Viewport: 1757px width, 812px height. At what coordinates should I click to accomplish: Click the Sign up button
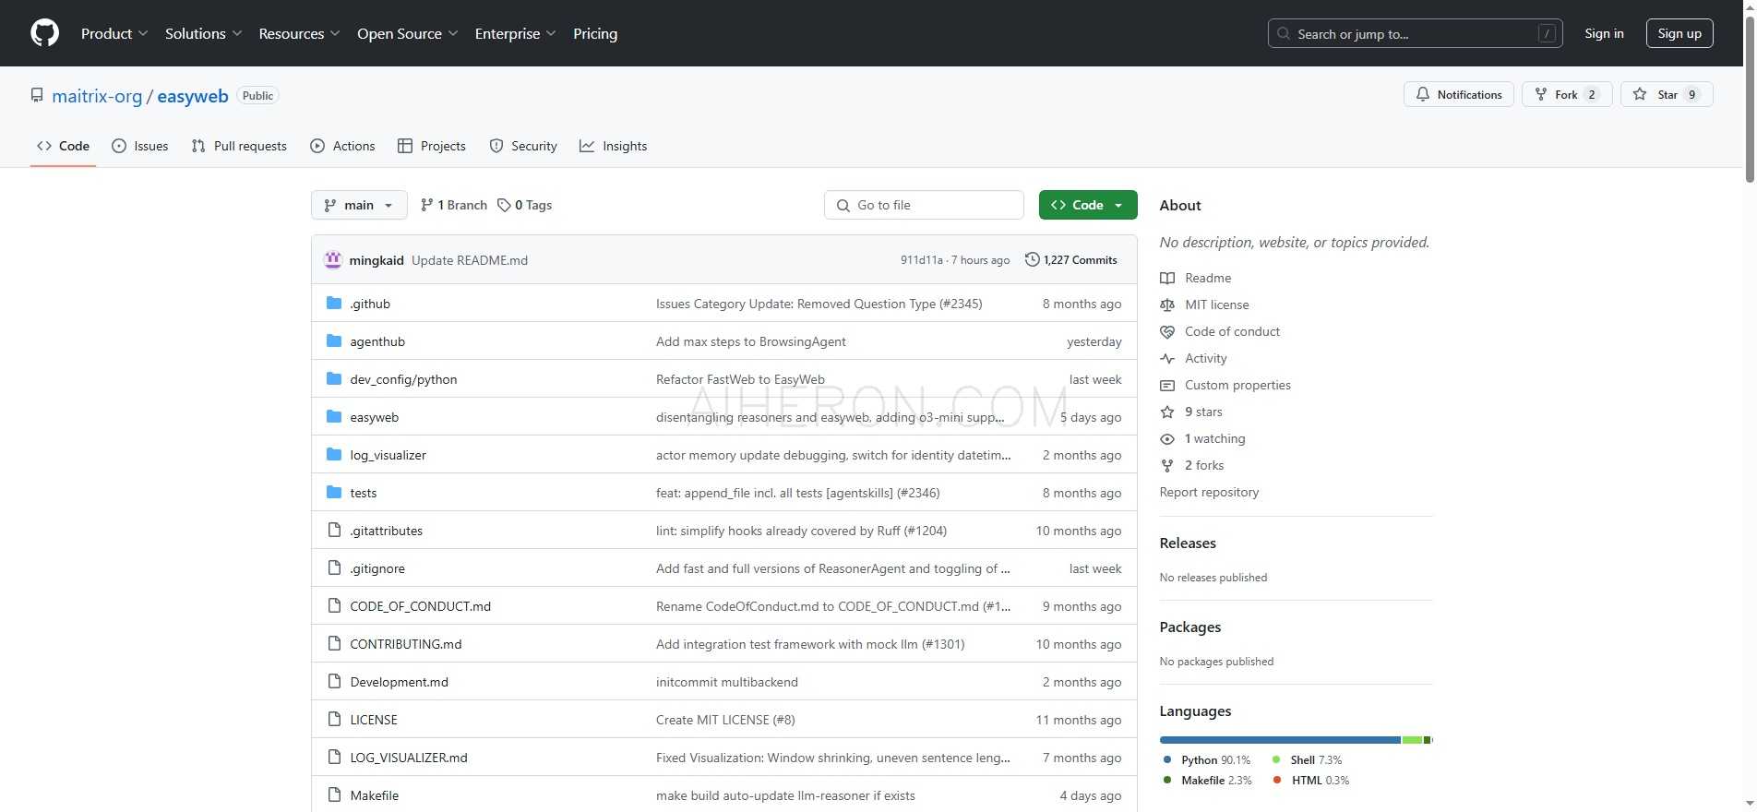coord(1679,33)
